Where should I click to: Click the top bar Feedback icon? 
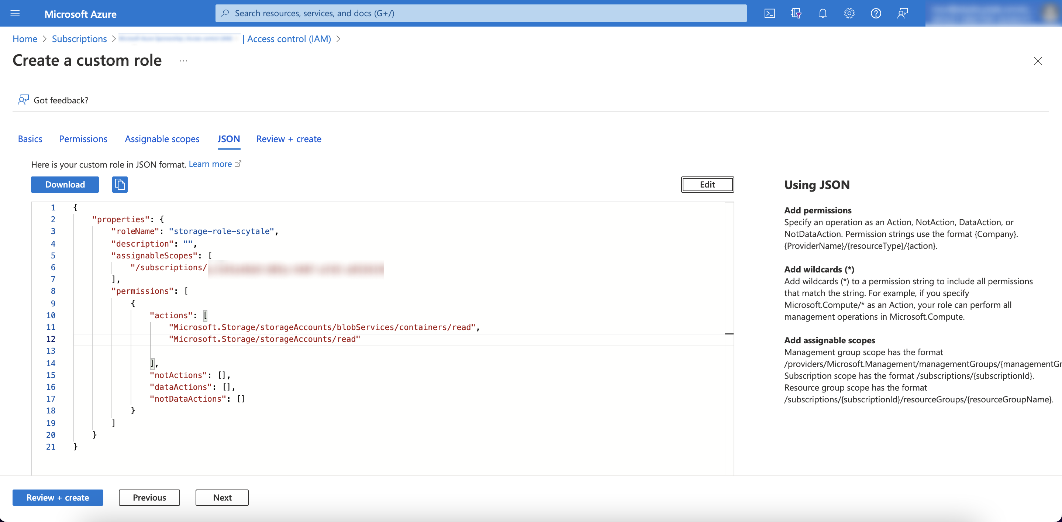click(x=903, y=14)
